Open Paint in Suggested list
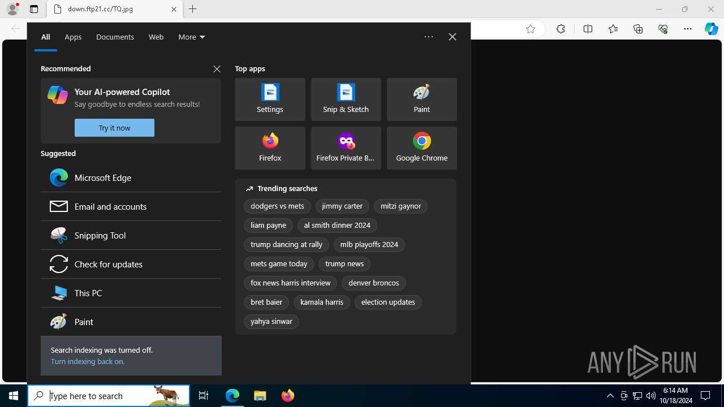 tap(131, 322)
